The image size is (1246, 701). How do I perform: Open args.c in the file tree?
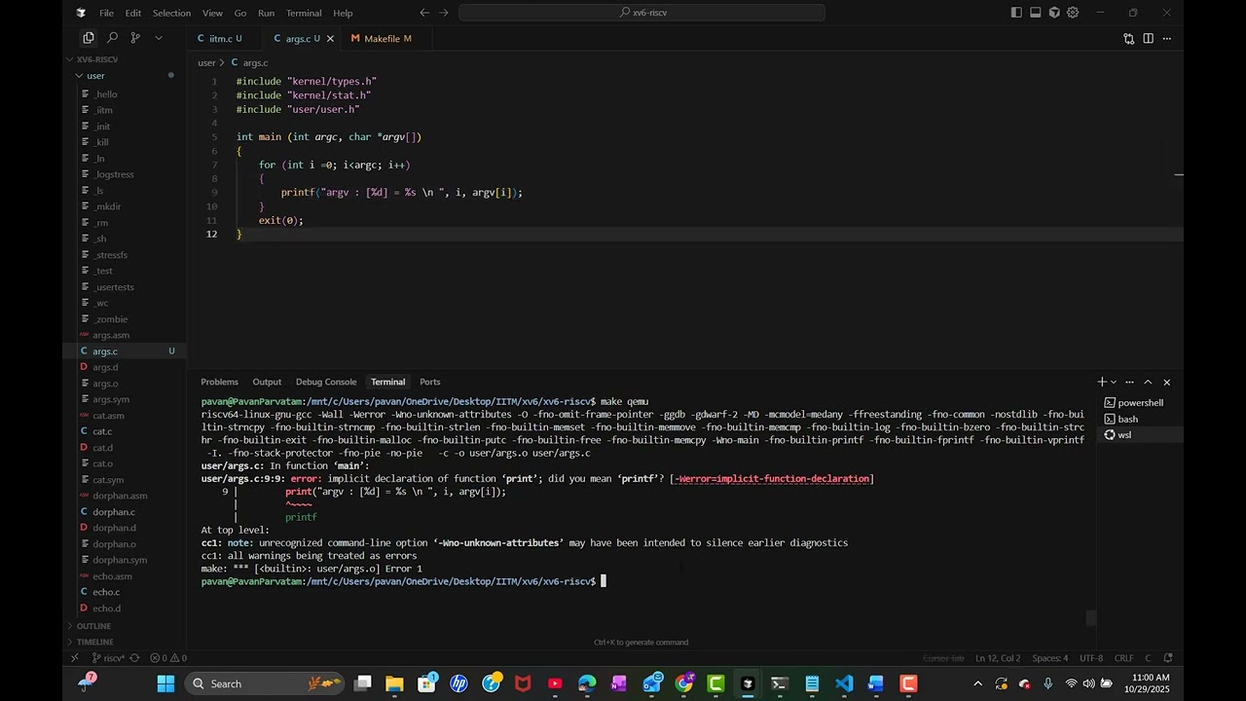(105, 351)
